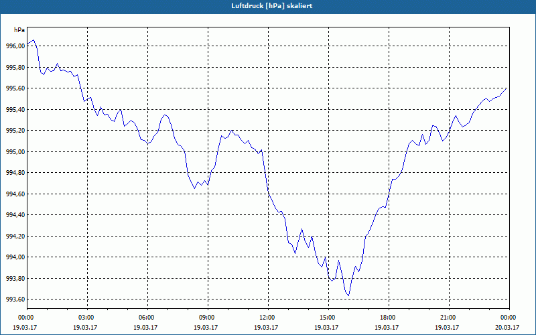Click the 996,00 y-axis value
The width and height of the screenshot is (536, 335).
[15, 46]
